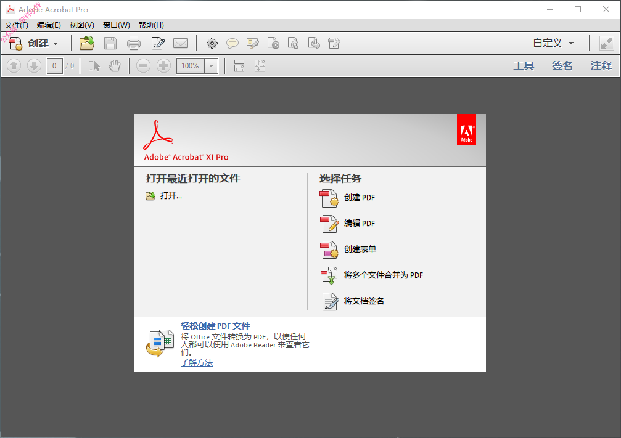621x438 pixels.
Task: Click the last page-edit icon beside extract
Action: [x=334, y=43]
